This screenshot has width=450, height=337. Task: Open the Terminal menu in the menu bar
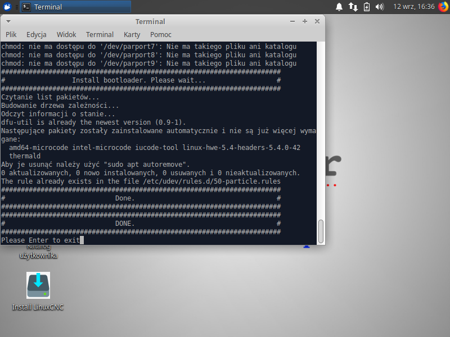[x=100, y=34]
